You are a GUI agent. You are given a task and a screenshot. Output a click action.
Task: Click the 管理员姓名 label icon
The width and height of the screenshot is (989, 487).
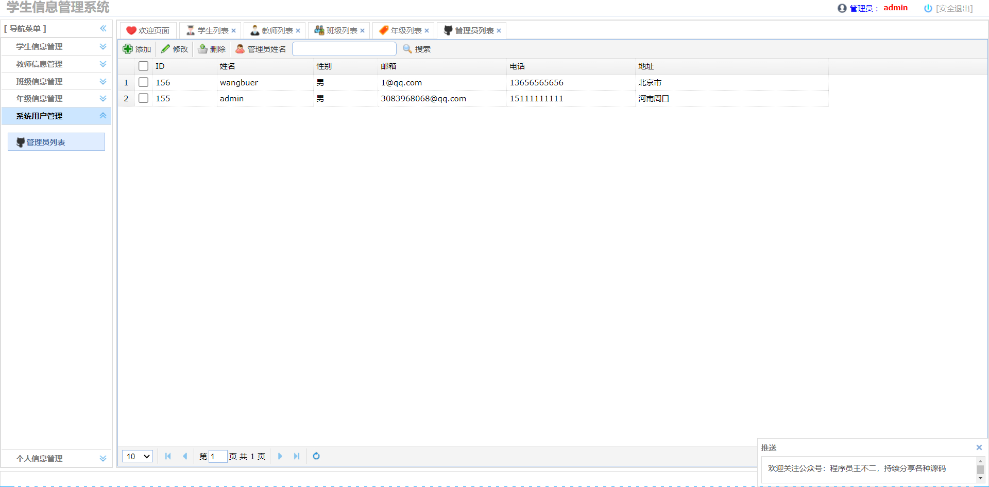pos(240,49)
